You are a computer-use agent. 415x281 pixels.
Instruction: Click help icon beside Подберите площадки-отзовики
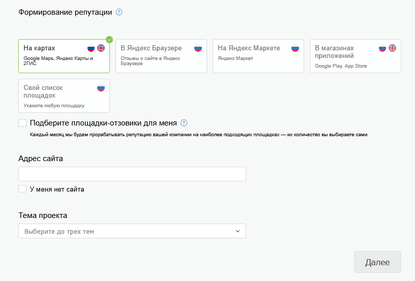tap(184, 123)
